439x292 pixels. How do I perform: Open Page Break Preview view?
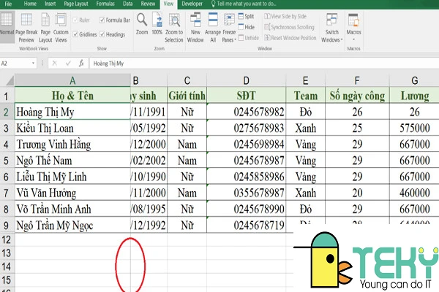pos(26,28)
